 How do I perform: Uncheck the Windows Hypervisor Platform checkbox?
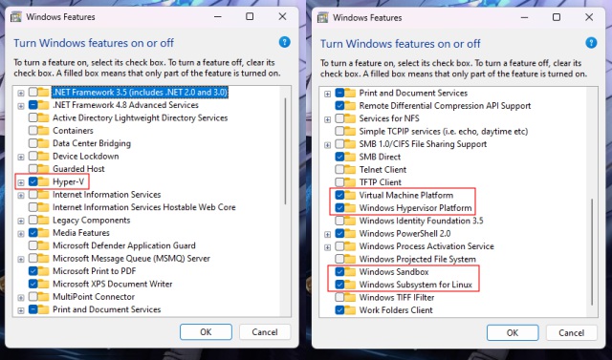[x=339, y=208]
